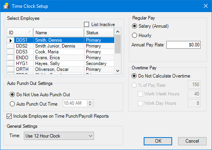Image resolution: width=212 pixels, height=150 pixels.
Task: Increase auto punch out time with up spinner
Action: 90,102
